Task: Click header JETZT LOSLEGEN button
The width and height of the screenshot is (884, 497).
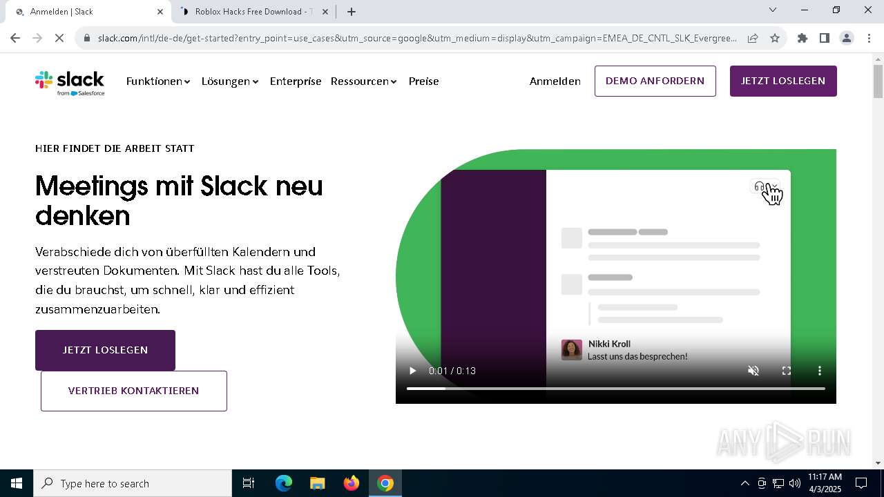Action: (x=783, y=81)
